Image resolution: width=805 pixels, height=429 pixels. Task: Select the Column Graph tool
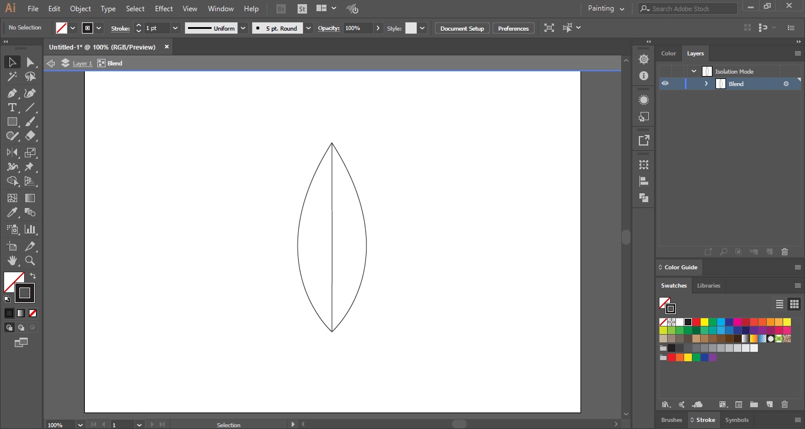(30, 229)
